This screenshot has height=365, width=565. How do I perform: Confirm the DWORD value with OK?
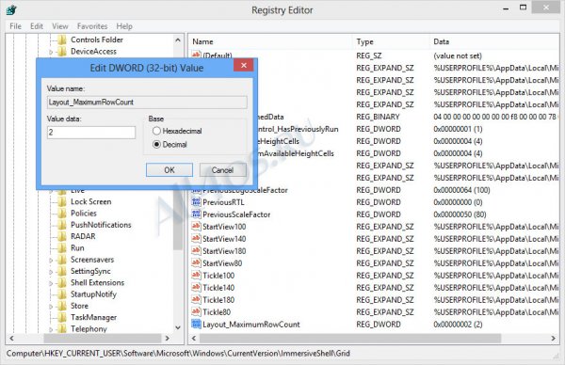[x=169, y=170]
